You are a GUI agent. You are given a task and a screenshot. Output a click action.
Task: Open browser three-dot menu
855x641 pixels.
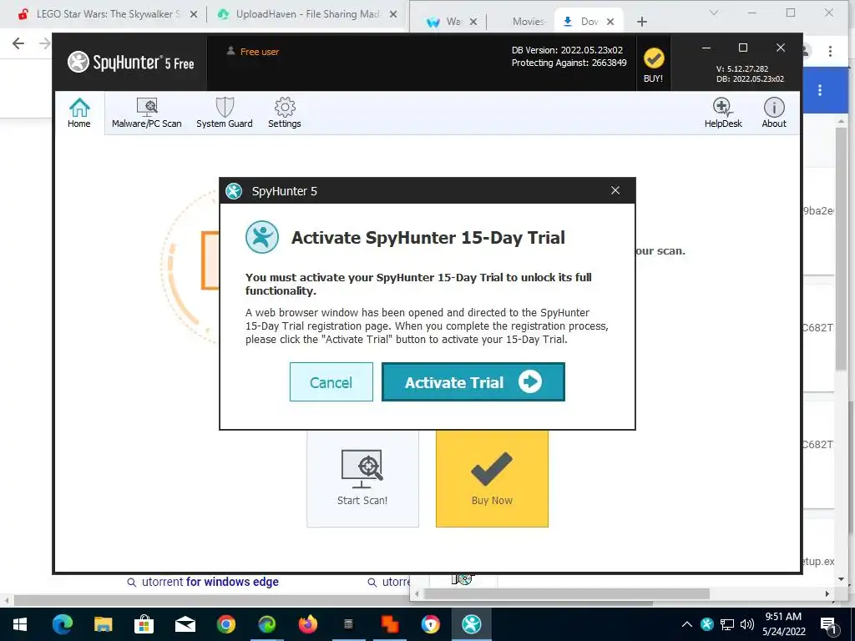coord(830,51)
